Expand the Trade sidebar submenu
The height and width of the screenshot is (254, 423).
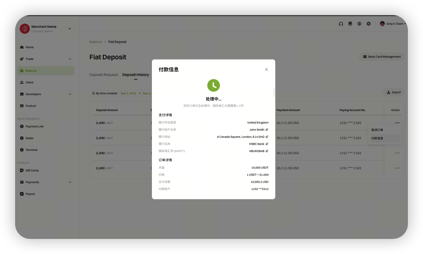(70, 59)
